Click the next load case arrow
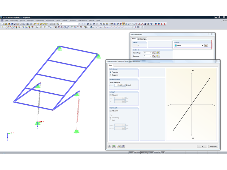Viewport: 227px width, 170px height. [x=85, y=24]
